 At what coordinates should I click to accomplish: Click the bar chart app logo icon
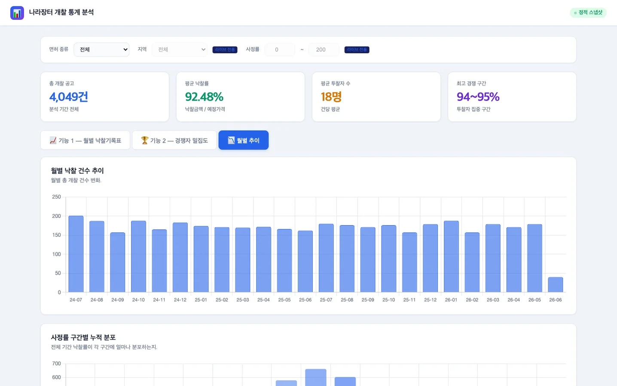[17, 13]
